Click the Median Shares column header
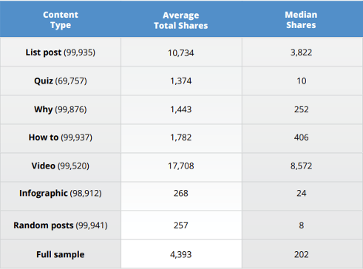The height and width of the screenshot is (269, 363). tap(301, 20)
